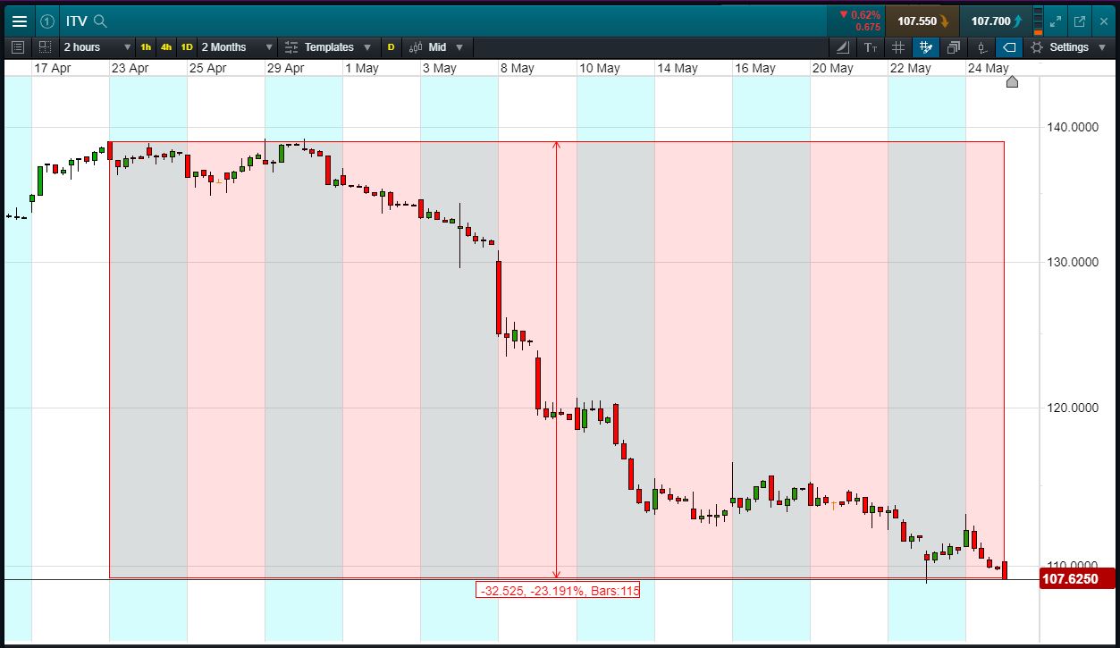
Task: Click the 29 Apr date label
Action: pos(286,68)
